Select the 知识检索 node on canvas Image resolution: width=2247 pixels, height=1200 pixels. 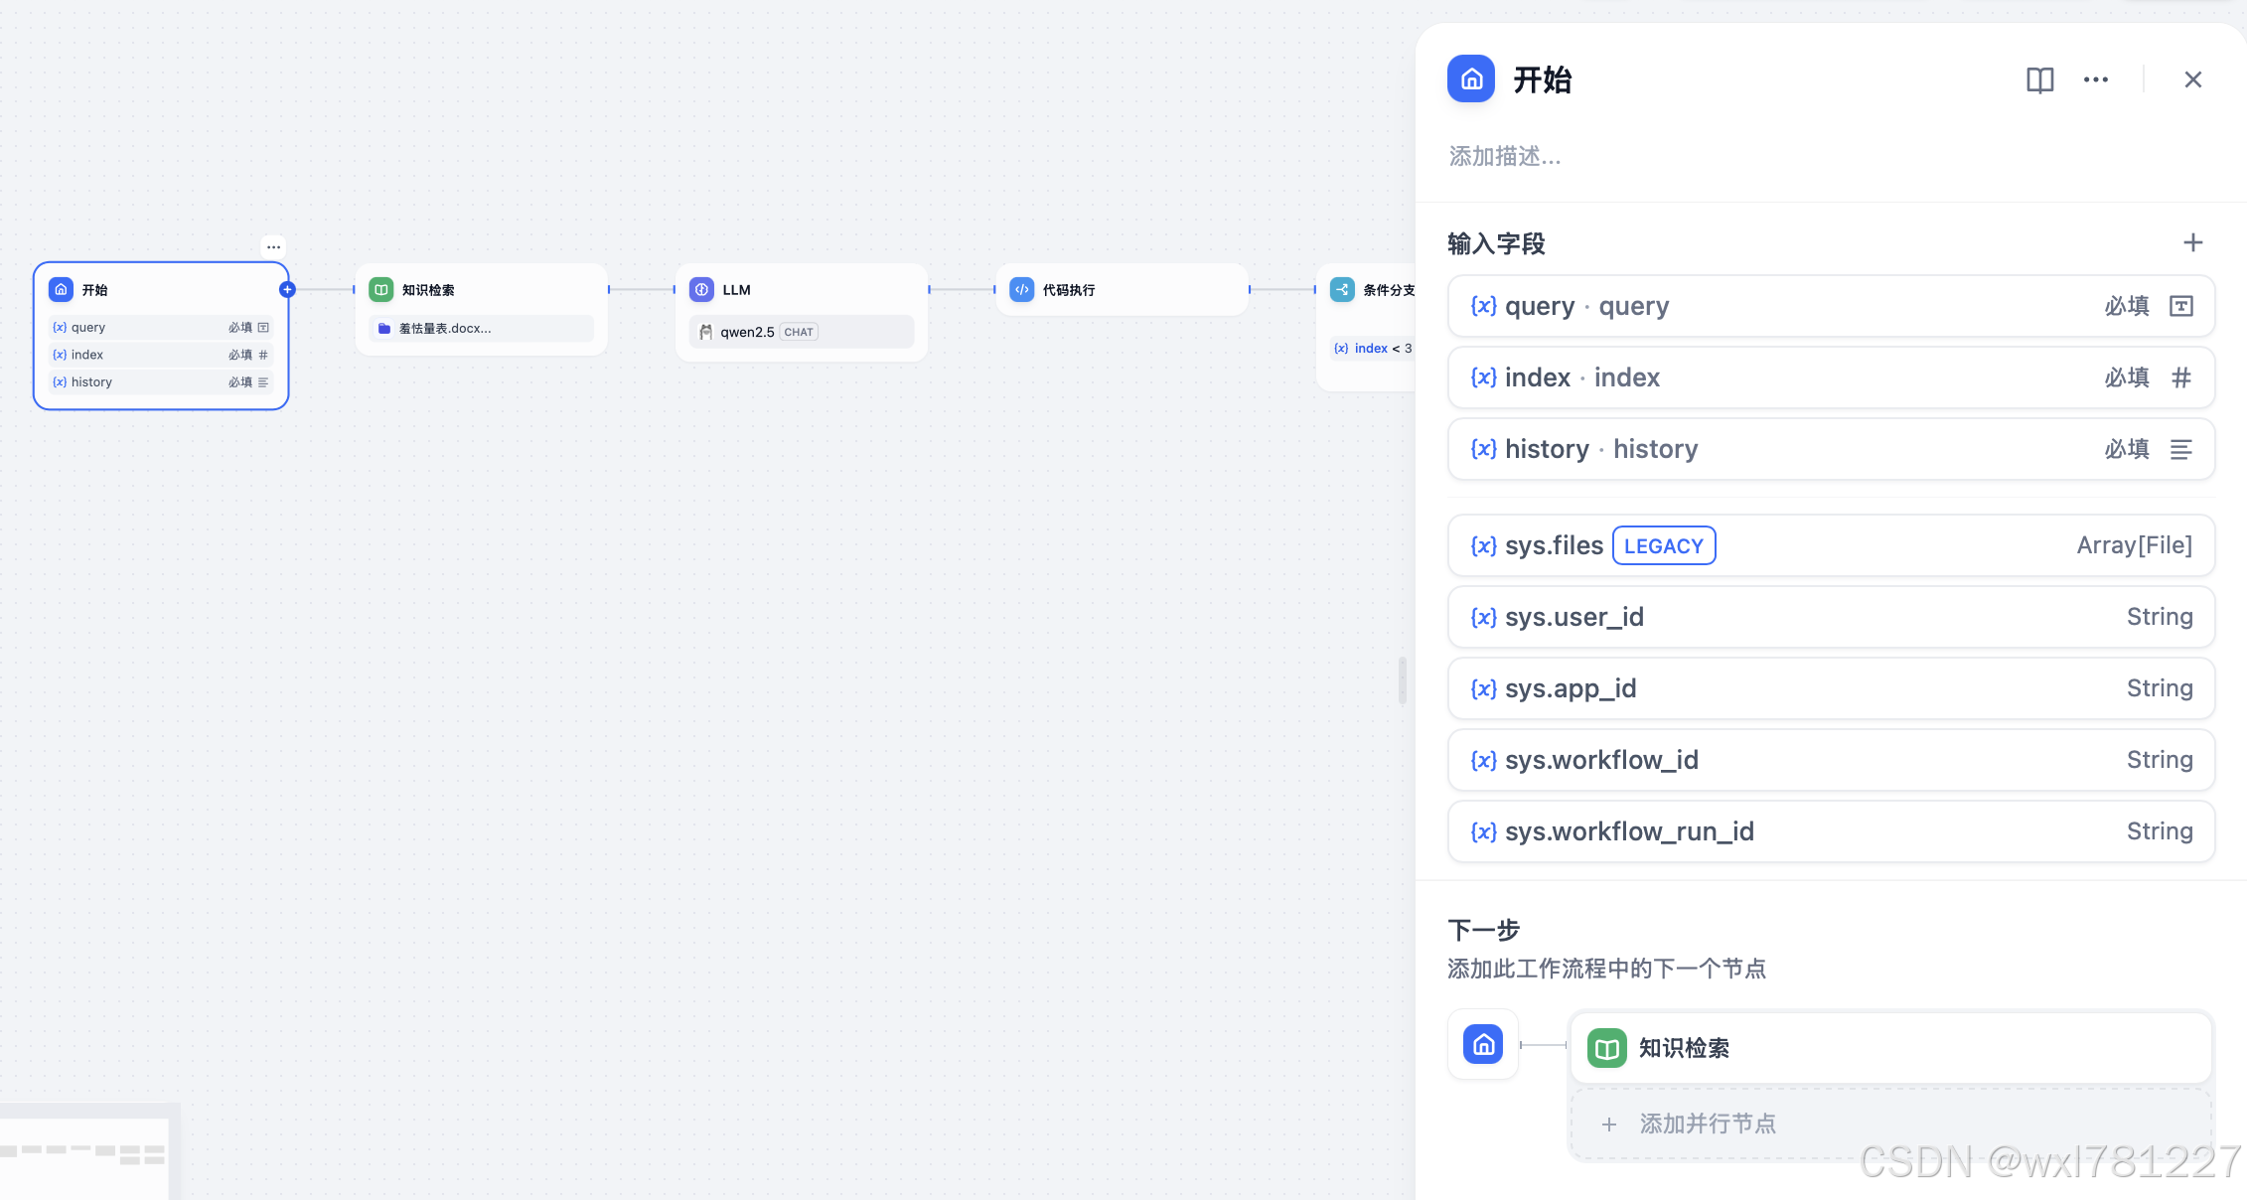pos(482,309)
